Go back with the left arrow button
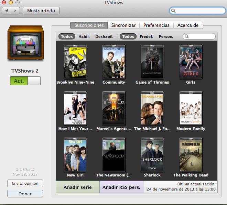The image size is (227, 205). [7, 11]
